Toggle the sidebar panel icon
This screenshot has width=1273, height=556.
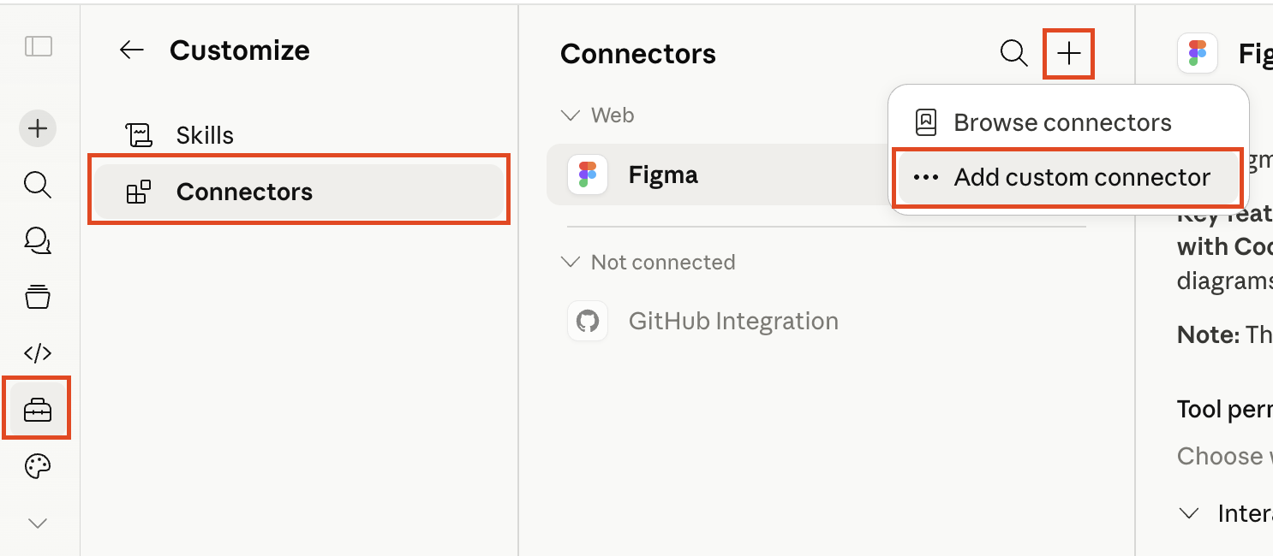38,46
